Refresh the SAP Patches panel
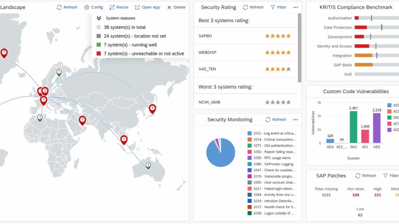 coord(366,176)
